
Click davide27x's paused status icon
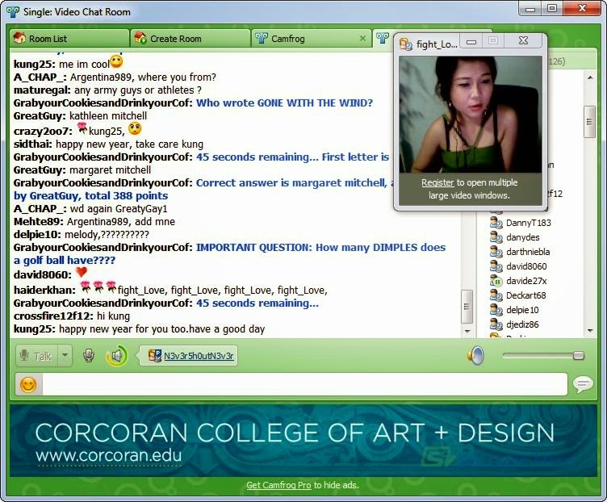coord(496,281)
